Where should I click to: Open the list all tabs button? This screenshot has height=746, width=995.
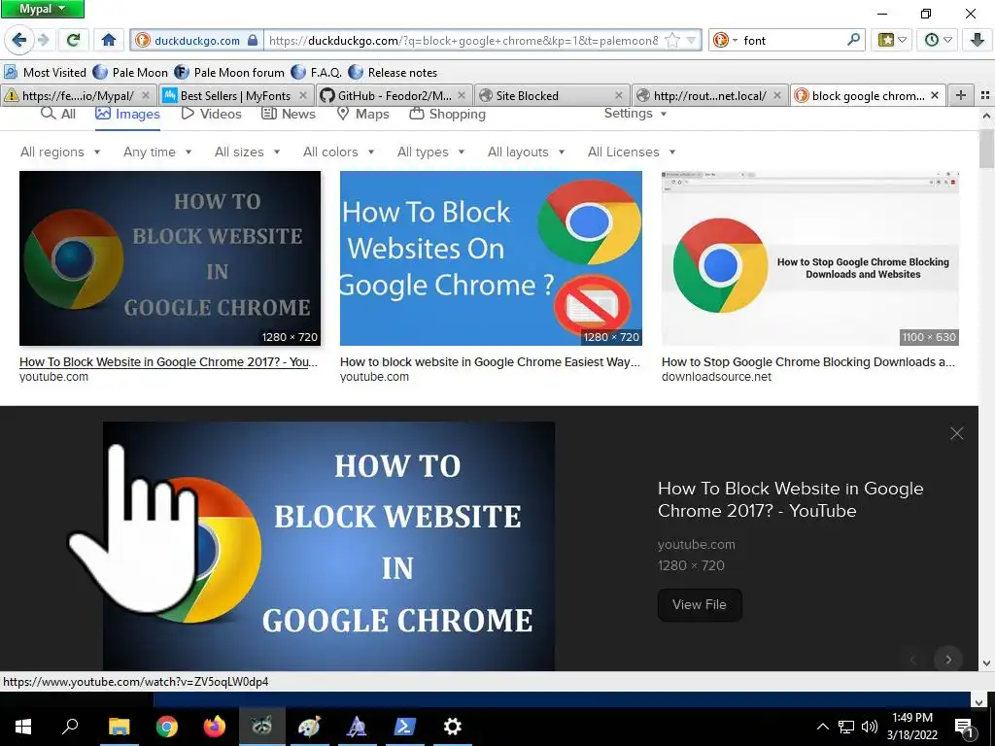tap(985, 96)
